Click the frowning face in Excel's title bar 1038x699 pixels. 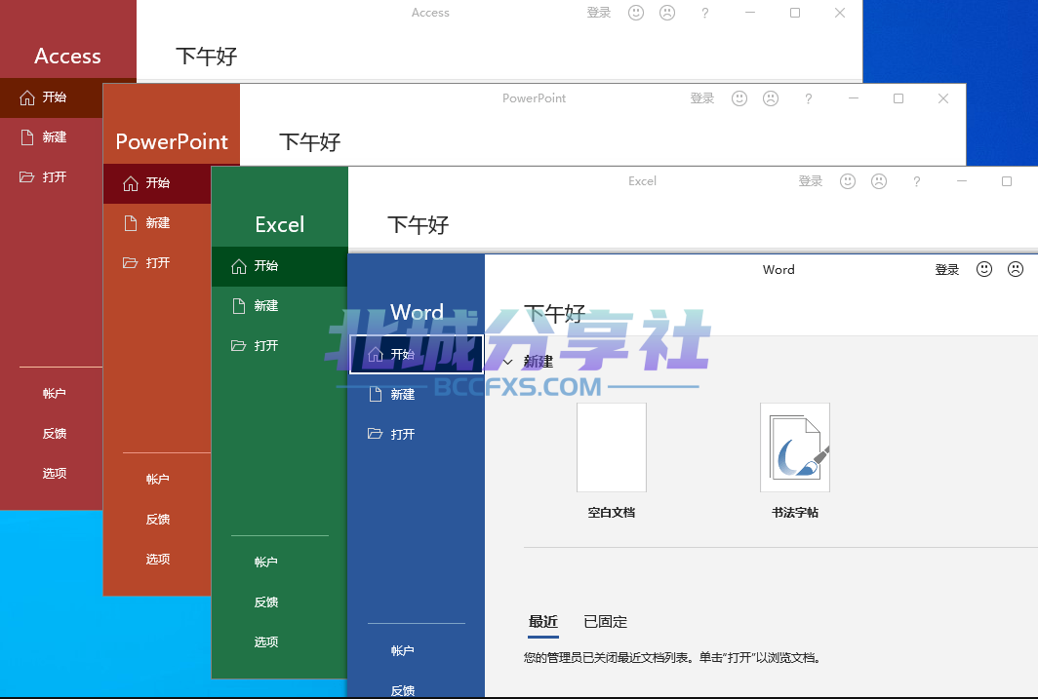pyautogui.click(x=878, y=181)
